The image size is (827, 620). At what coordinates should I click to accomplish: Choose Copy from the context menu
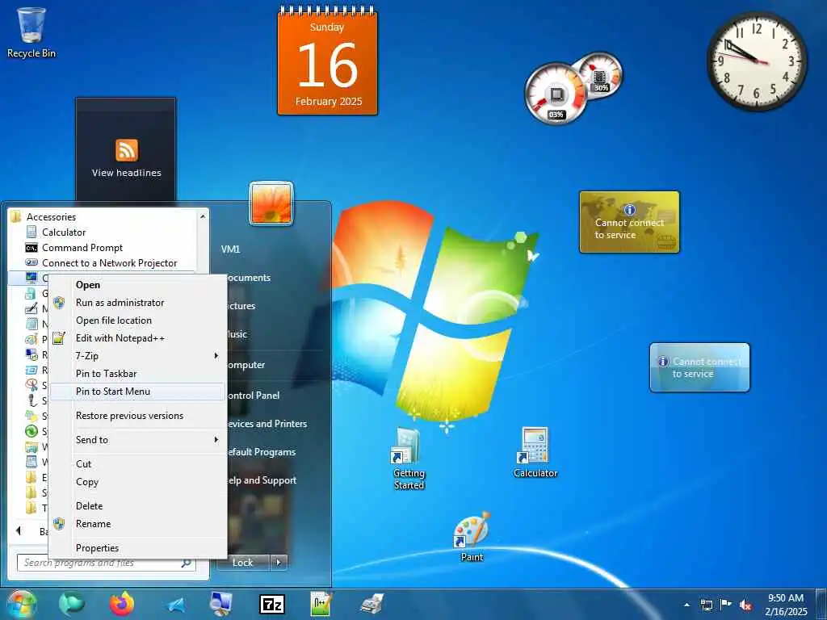[x=138, y=482]
